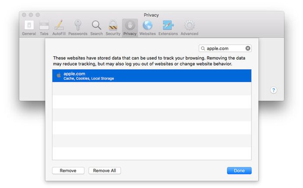Select the apple.com website row

[x=151, y=76]
